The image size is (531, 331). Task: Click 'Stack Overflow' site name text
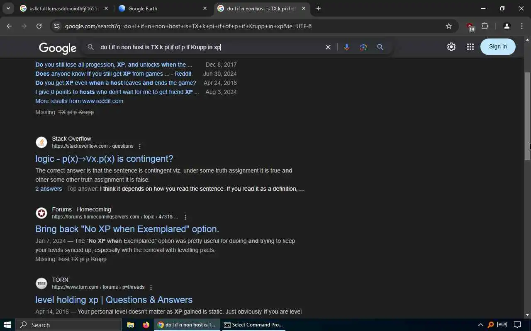coord(71,139)
